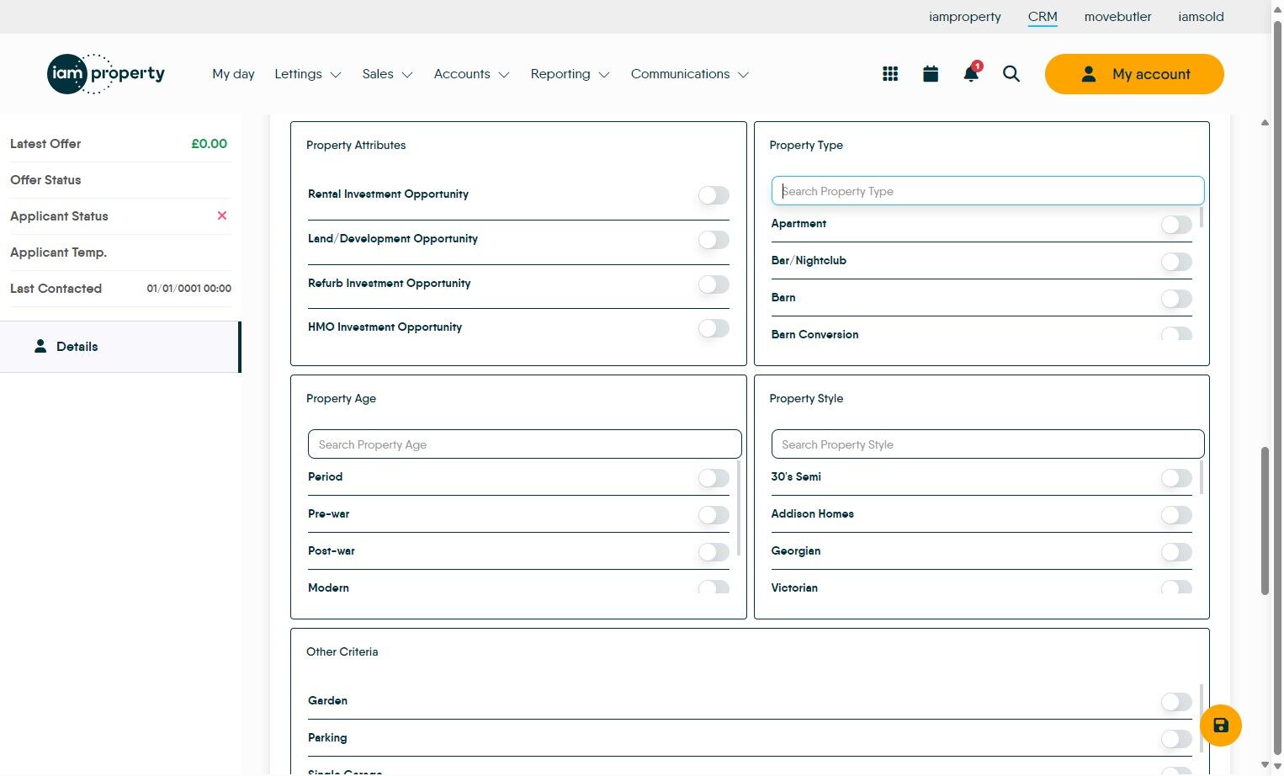Click the person icon next to Details
This screenshot has height=776, width=1284.
(40, 346)
